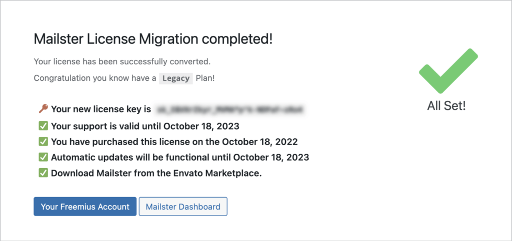This screenshot has width=512, height=241.
Task: Click the license successfully converted message
Action: coord(122,62)
